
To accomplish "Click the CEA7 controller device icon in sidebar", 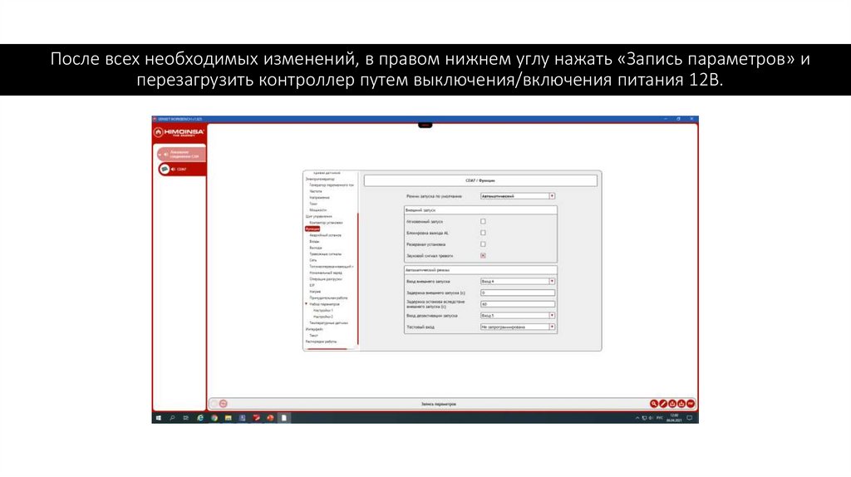I will coord(164,169).
